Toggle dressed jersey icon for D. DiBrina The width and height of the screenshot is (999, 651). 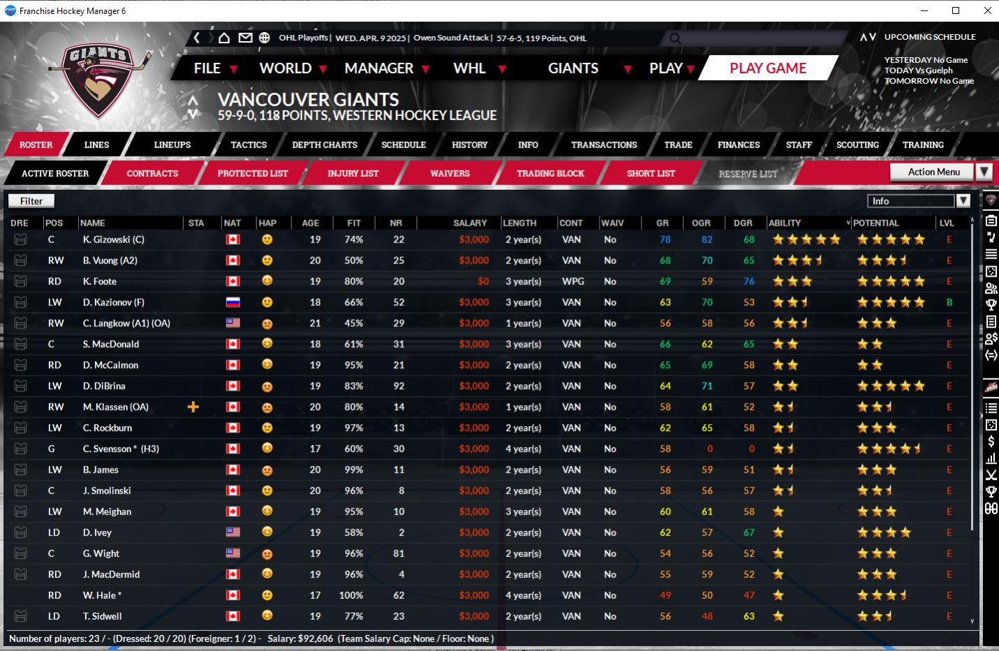[x=20, y=386]
